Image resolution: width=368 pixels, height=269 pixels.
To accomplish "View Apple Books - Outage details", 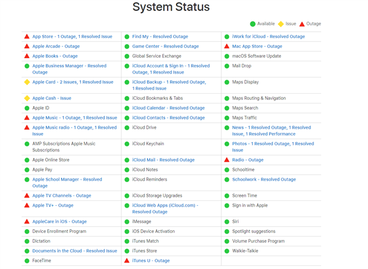I will click(x=55, y=56).
